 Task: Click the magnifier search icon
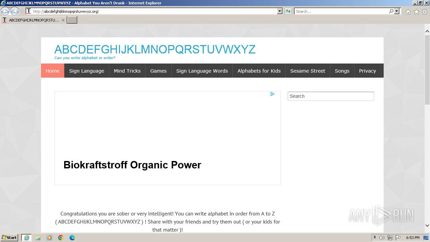click(x=391, y=11)
